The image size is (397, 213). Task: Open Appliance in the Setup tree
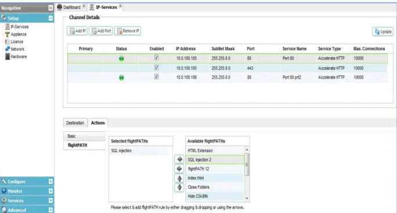point(18,34)
